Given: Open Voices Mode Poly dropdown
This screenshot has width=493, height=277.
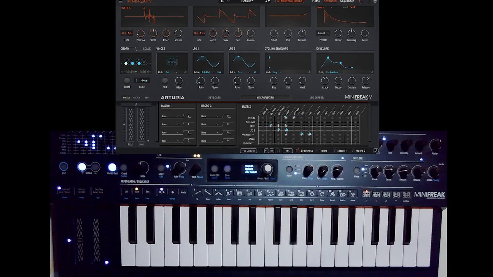Looking at the screenshot, I should 171,72.
